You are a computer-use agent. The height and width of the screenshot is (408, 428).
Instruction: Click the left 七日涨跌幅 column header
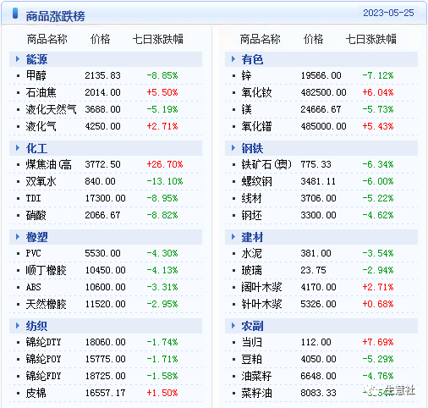(x=158, y=39)
